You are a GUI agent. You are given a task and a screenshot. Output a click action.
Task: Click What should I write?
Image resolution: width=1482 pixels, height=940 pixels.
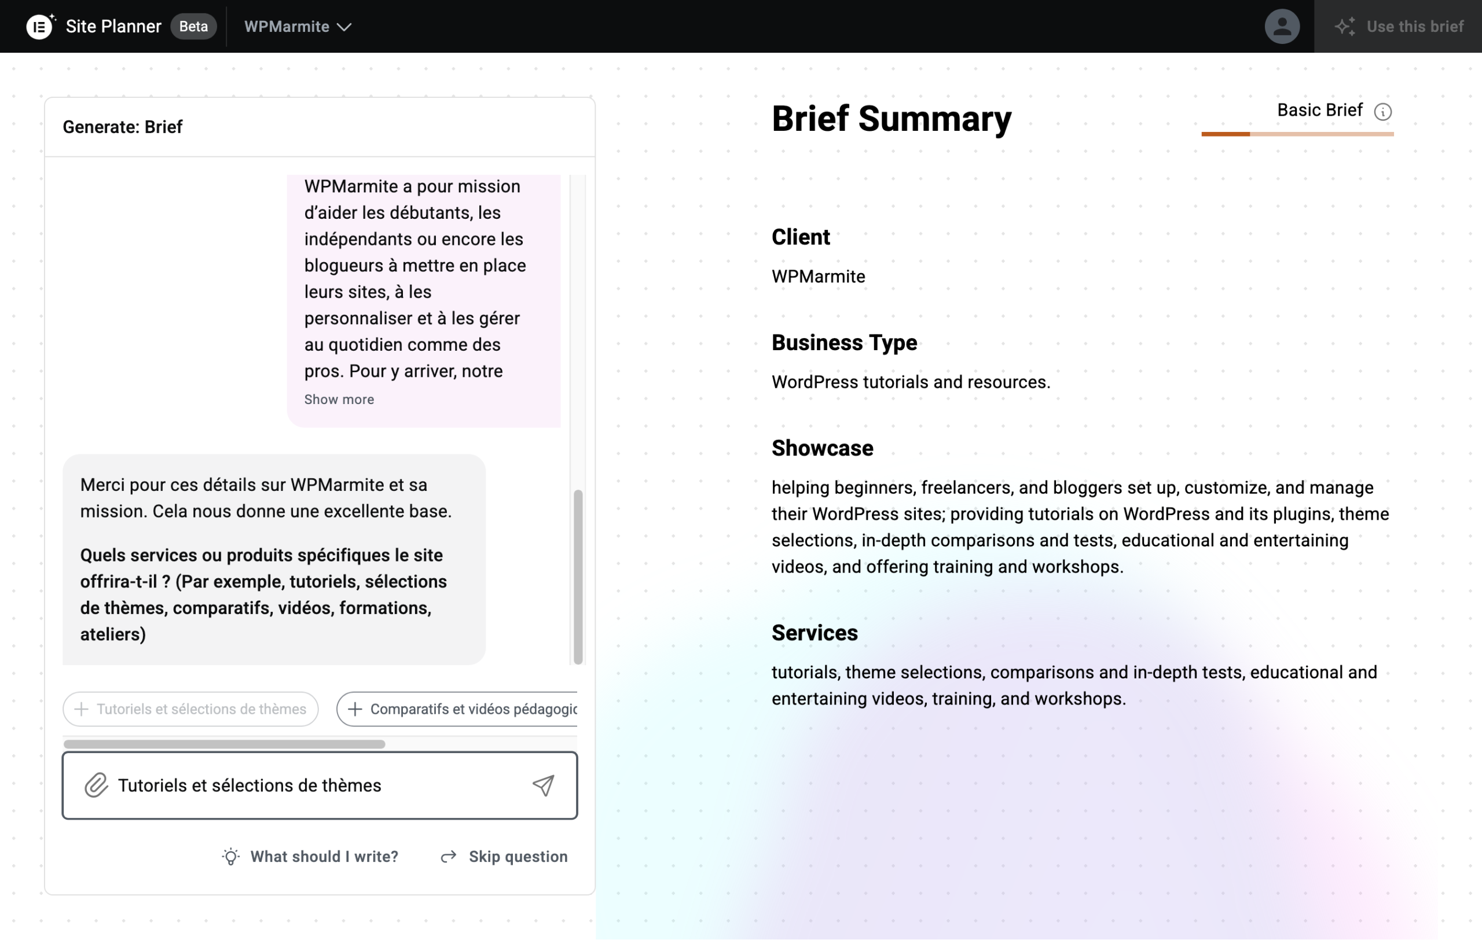click(x=310, y=857)
